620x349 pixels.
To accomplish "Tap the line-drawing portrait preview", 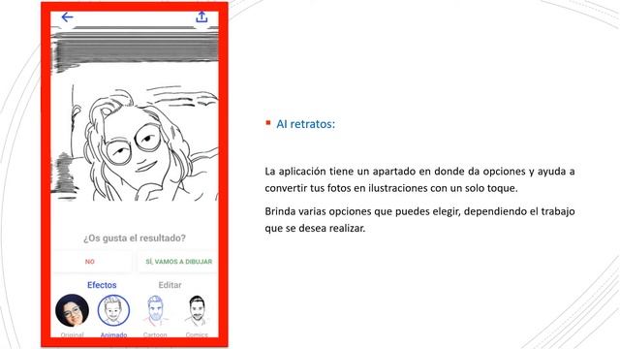I will (x=135, y=114).
